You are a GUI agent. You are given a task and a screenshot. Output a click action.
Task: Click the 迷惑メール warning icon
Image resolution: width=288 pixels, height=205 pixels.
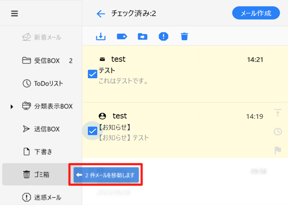click(x=27, y=197)
